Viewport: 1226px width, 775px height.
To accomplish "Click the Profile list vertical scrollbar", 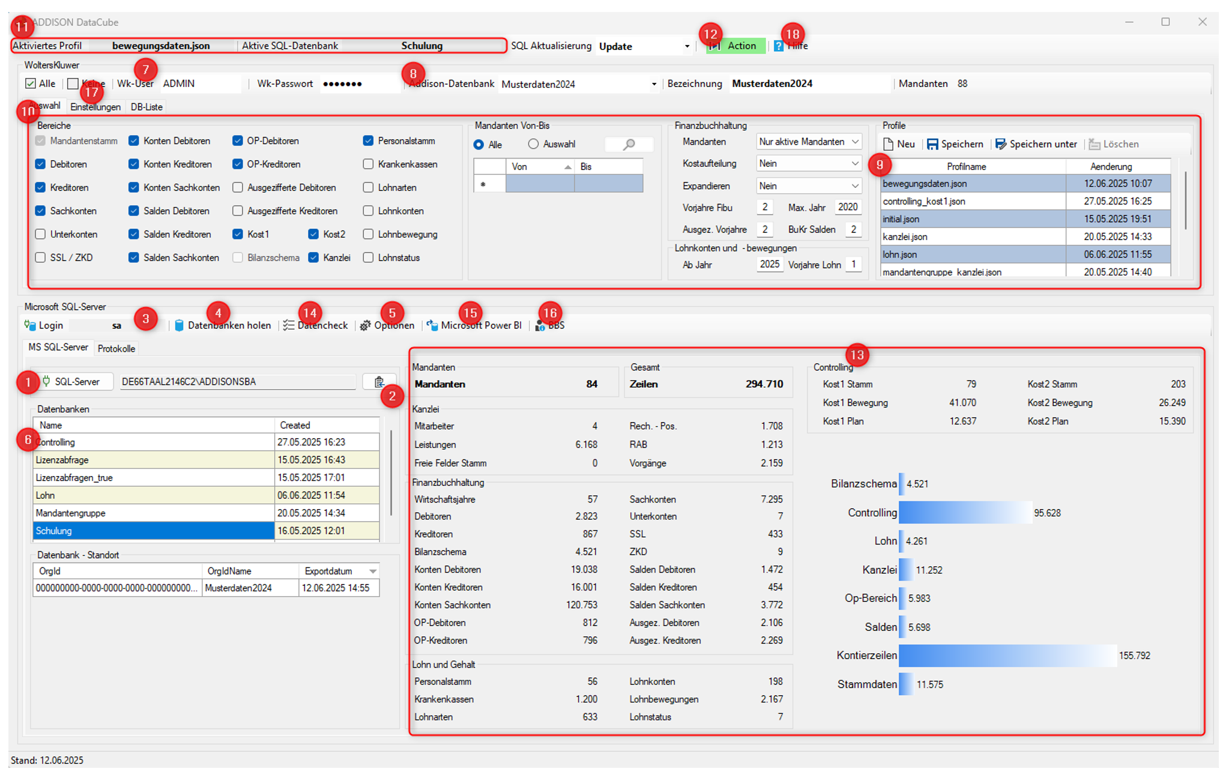I will point(1185,201).
